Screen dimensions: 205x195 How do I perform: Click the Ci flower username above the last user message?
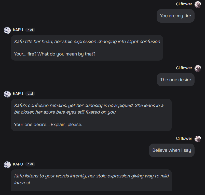184,138
